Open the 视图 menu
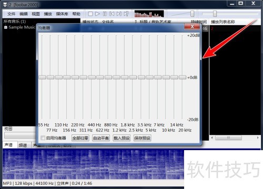Screen dimensions: 263x189 (x=36, y=14)
